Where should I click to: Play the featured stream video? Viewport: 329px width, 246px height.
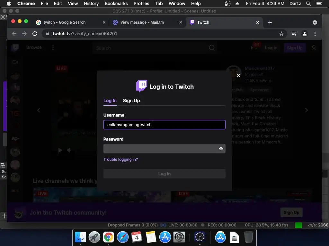point(60,150)
